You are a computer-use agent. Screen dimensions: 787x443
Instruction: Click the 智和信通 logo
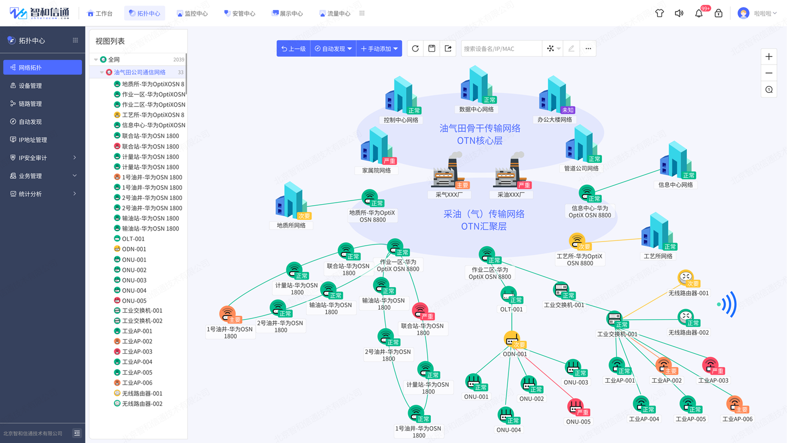click(x=40, y=13)
